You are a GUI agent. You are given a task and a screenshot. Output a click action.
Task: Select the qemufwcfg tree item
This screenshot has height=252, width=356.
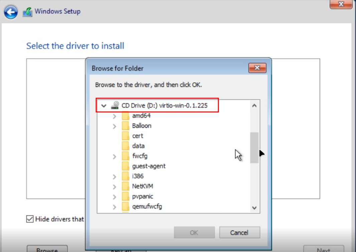coord(147,207)
